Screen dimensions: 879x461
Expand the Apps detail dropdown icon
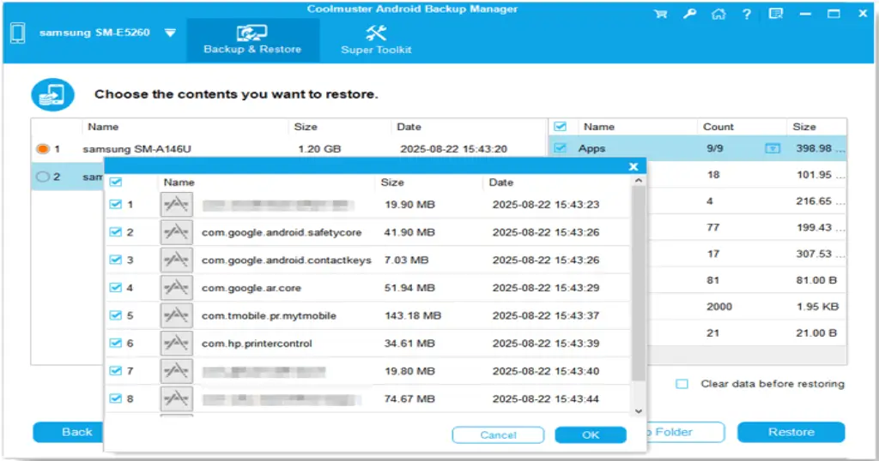pos(773,148)
